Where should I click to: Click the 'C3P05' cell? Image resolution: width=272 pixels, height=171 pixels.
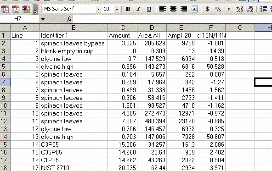[74, 144]
